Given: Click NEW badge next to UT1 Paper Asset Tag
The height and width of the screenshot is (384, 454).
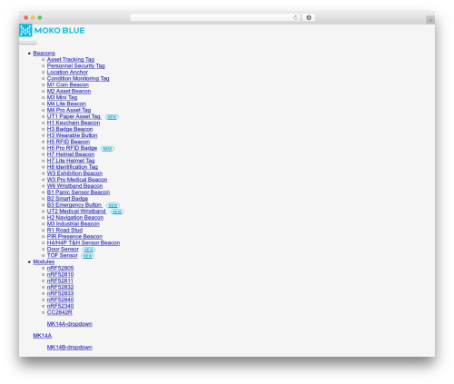Looking at the screenshot, I should tap(112, 117).
